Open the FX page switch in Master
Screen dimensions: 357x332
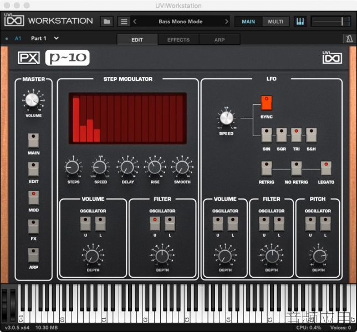pos(33,226)
